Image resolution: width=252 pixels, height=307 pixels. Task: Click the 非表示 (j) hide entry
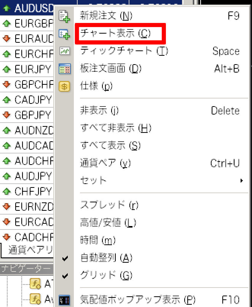pyautogui.click(x=99, y=111)
